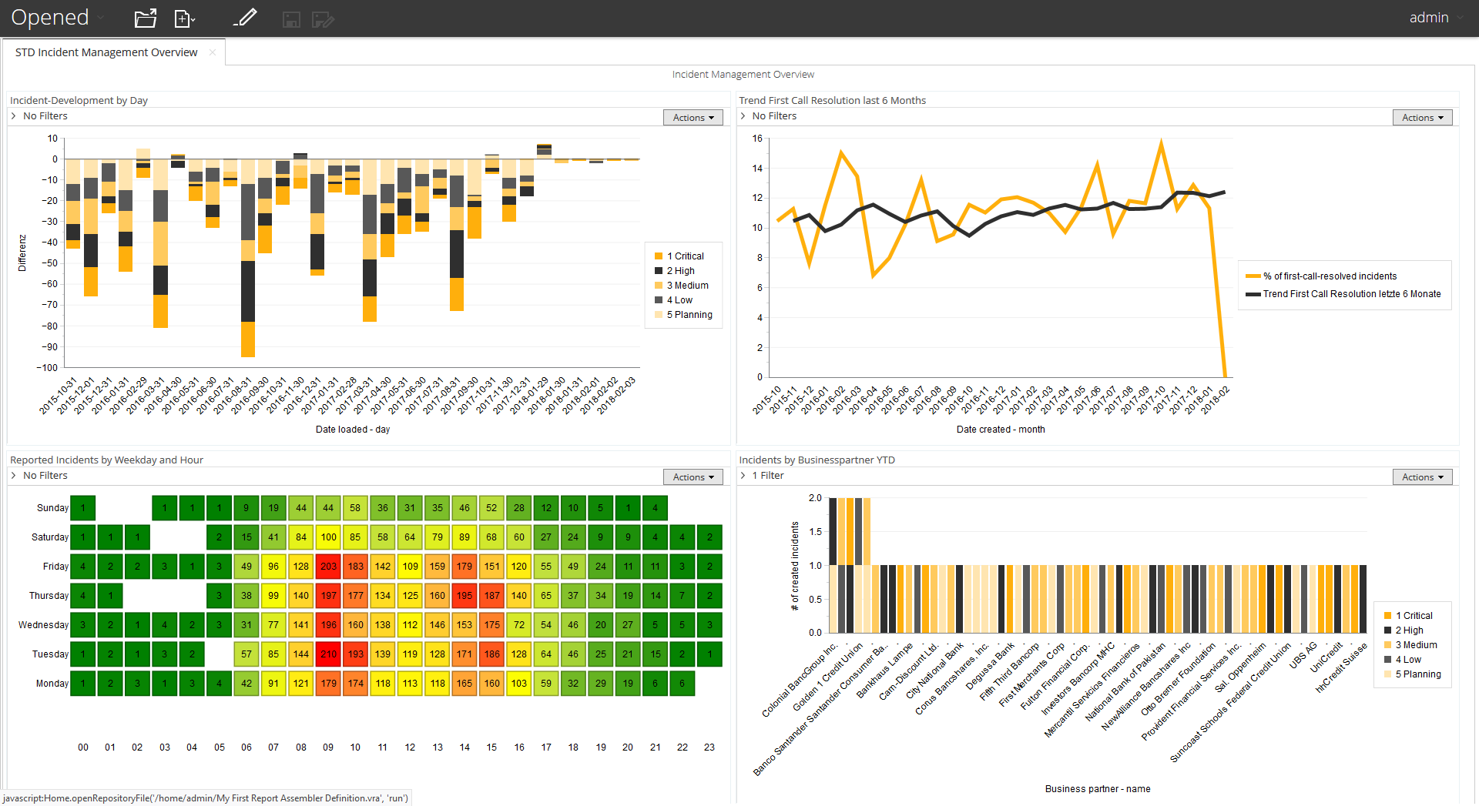This screenshot has height=806, width=1479.
Task: Open Actions menu for Trend First Call Resolution
Action: pyautogui.click(x=1422, y=118)
